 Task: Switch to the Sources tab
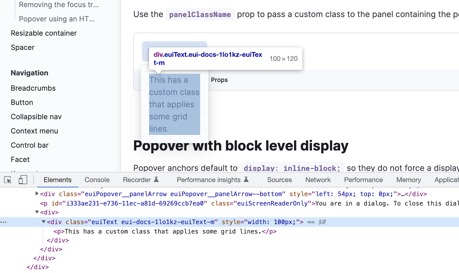[279, 180]
